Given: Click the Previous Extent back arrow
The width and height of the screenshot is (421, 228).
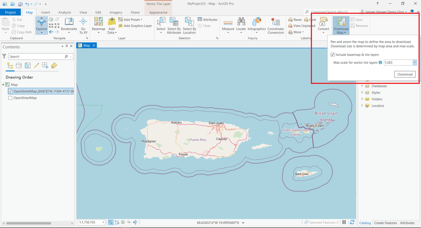Looking at the screenshot, I should [x=51, y=32].
